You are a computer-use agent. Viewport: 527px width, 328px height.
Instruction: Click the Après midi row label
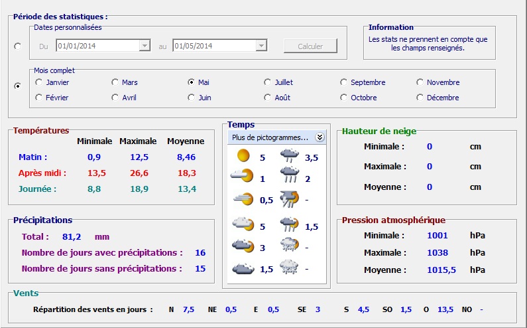tap(42, 173)
